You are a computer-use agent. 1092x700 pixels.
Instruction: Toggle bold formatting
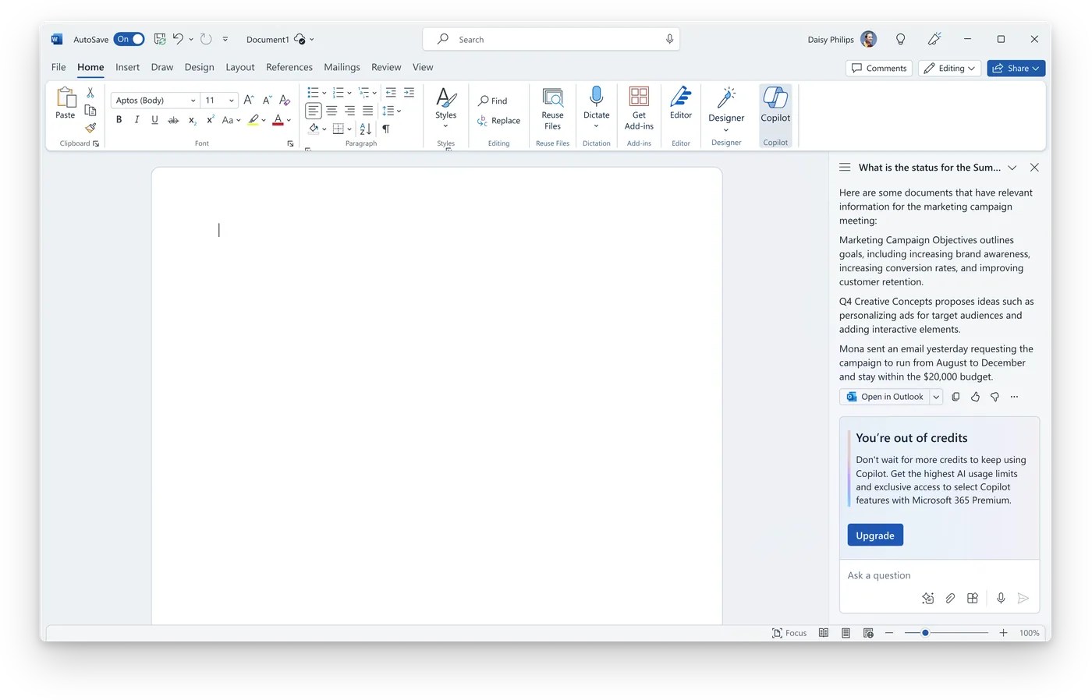(119, 120)
